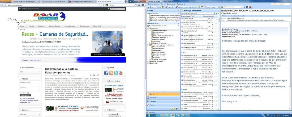The width and height of the screenshot is (292, 117).
Task: Click the filter funnel icon in Outlook toolbar
Action: [x=202, y=7]
